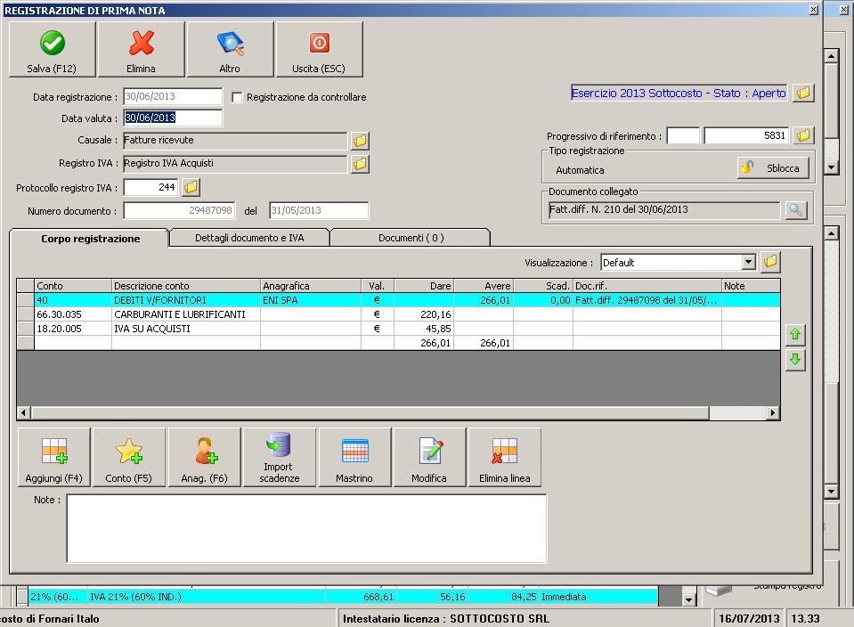Click account code 18.20.005

click(x=73, y=329)
